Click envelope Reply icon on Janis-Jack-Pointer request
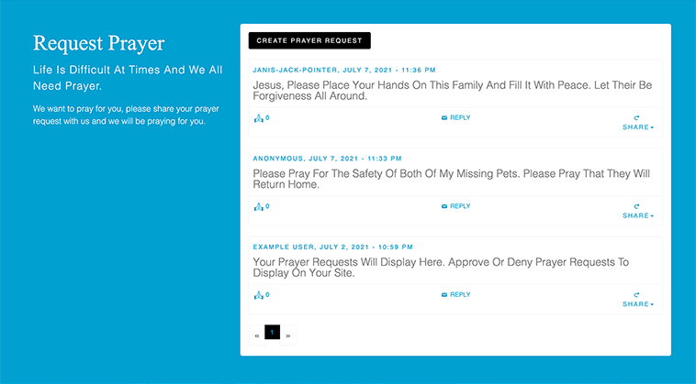 click(444, 118)
